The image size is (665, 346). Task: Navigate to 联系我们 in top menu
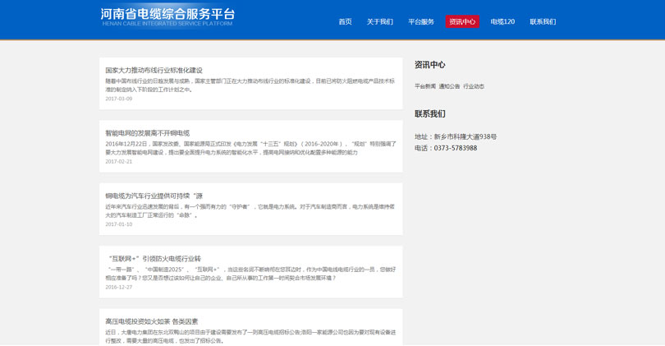point(543,22)
